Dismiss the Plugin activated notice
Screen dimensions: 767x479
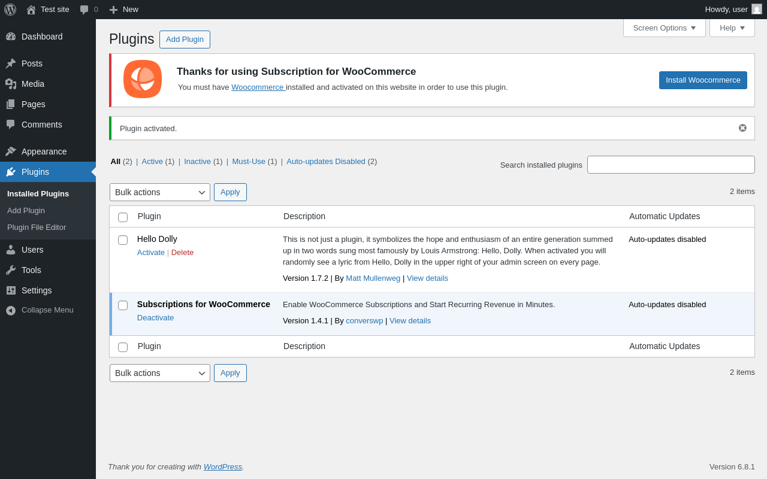pos(742,128)
